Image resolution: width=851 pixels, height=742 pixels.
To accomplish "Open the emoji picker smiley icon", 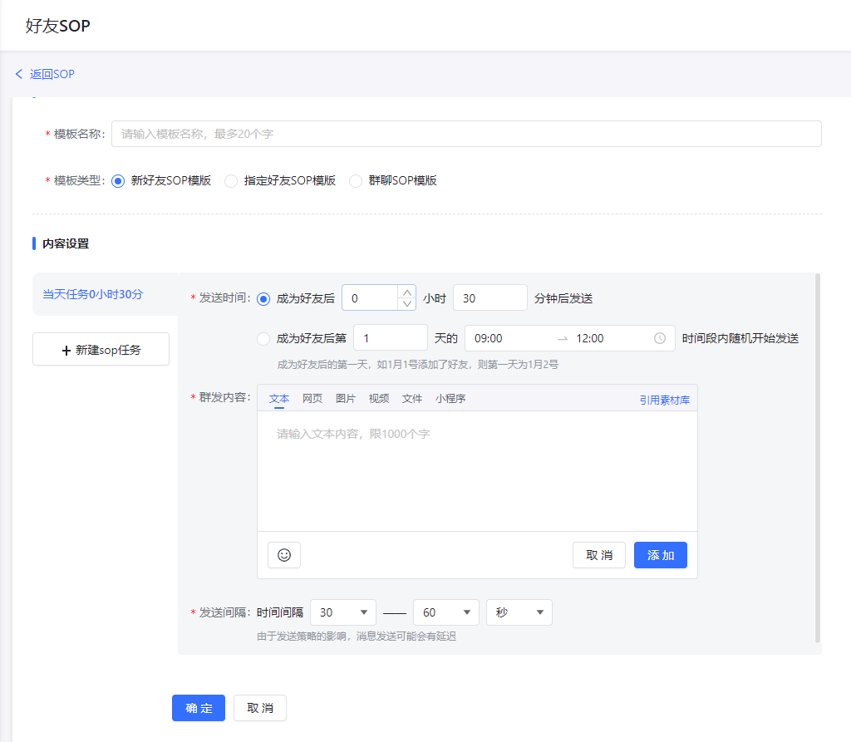I will pyautogui.click(x=284, y=555).
